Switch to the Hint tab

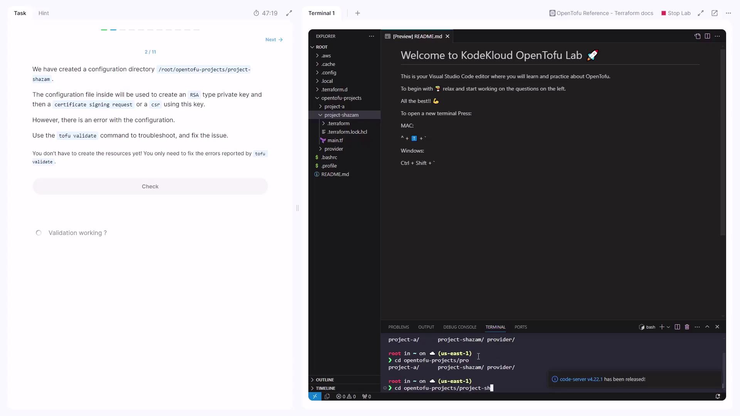(44, 13)
